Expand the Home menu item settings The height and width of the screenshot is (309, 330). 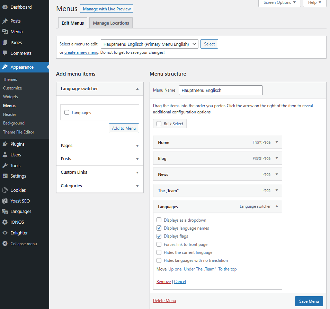277,142
